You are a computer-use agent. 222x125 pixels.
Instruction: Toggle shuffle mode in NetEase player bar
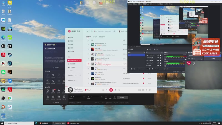coord(103,90)
